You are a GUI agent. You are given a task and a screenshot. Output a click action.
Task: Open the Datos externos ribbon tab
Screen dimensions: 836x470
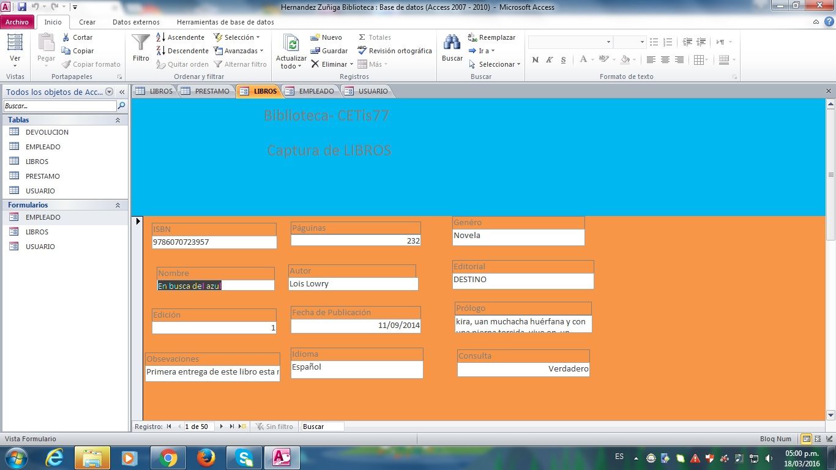136,22
